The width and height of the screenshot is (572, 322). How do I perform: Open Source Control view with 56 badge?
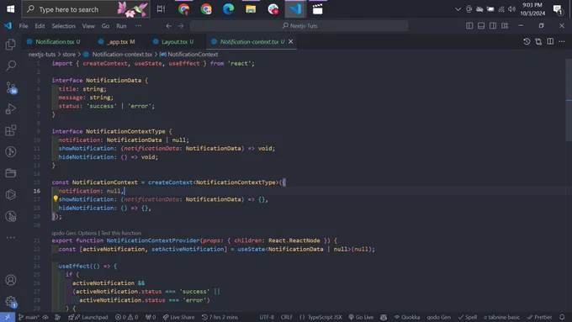click(x=11, y=87)
